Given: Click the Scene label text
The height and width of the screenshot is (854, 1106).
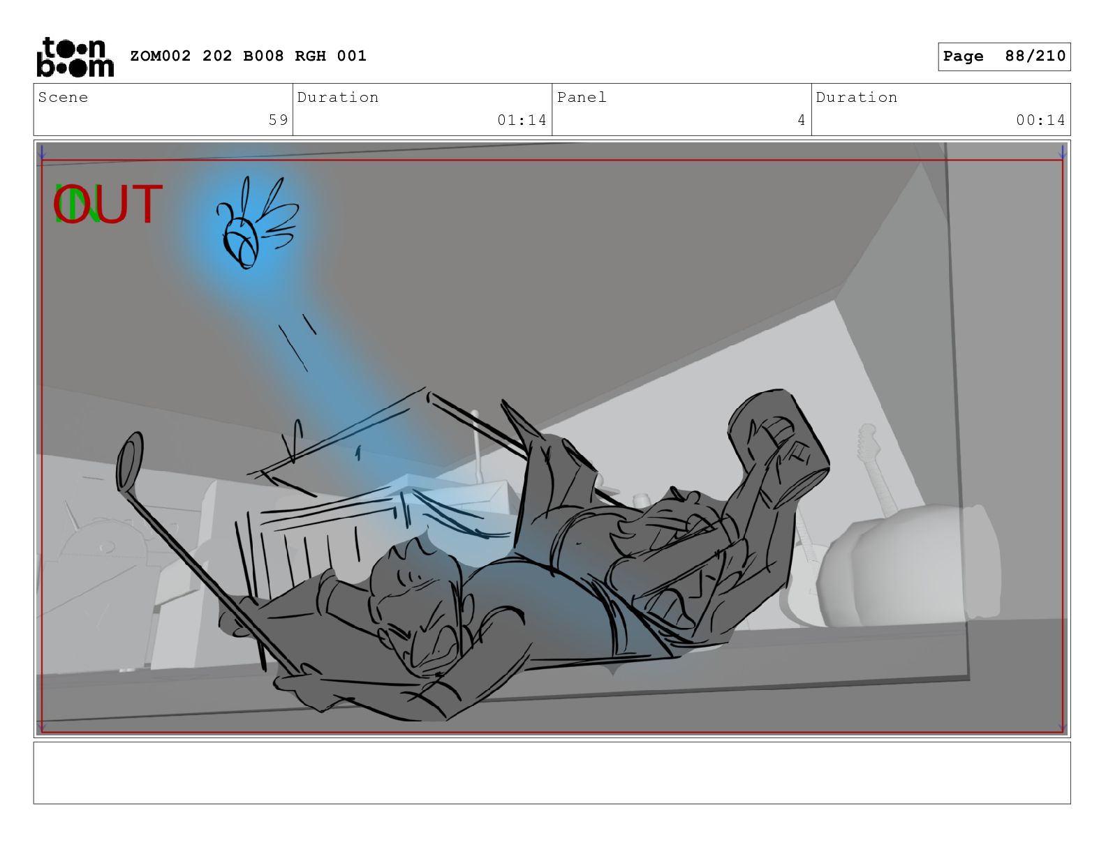Looking at the screenshot, I should 63,97.
